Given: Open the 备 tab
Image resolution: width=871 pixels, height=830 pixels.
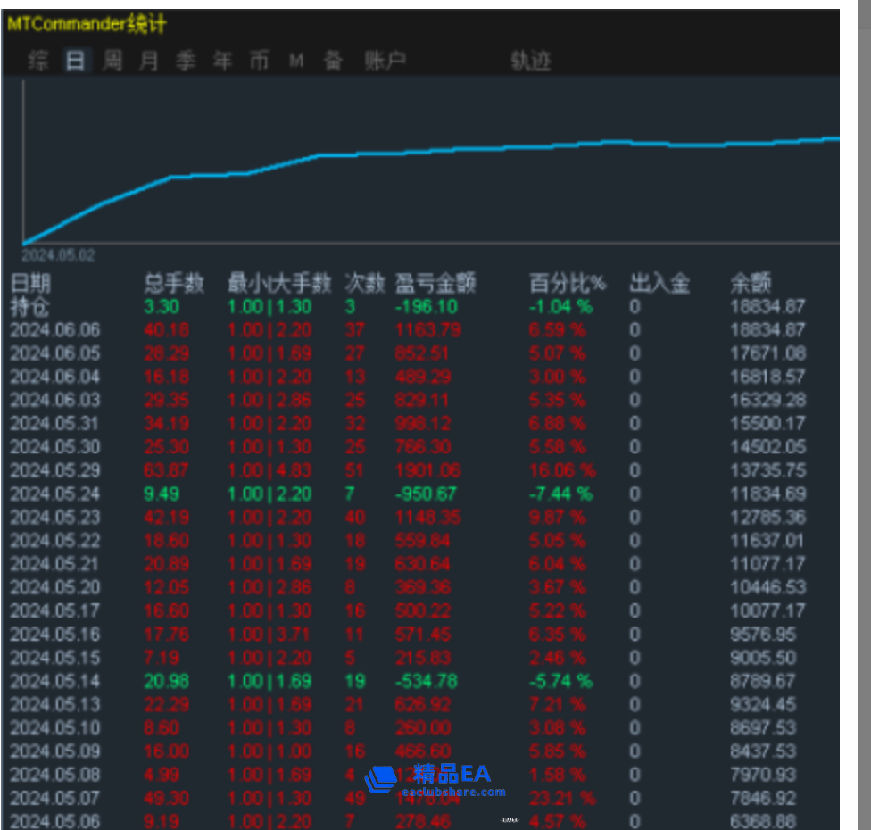Looking at the screenshot, I should [333, 61].
